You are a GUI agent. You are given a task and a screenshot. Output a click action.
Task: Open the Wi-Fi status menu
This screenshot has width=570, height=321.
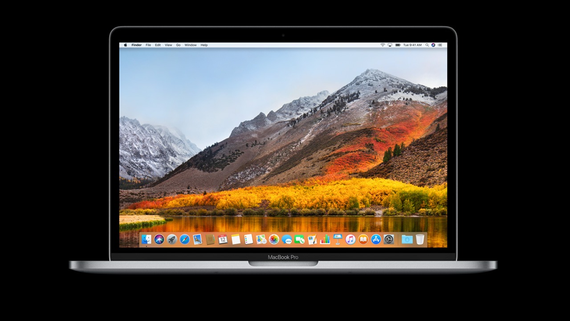pyautogui.click(x=383, y=45)
